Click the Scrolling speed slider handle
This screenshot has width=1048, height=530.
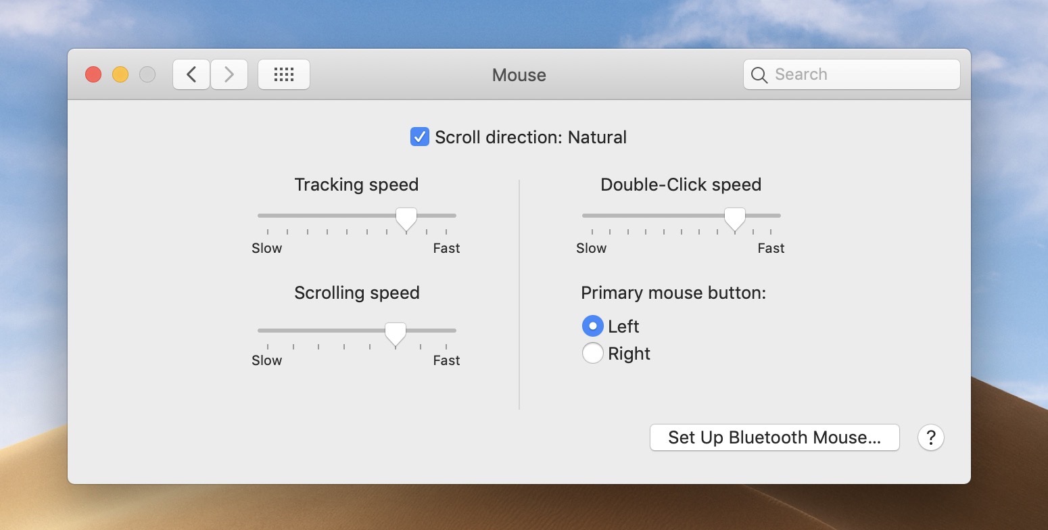(396, 333)
